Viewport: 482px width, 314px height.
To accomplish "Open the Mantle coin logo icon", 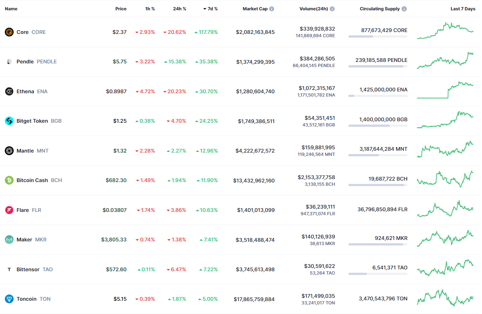I will pyautogui.click(x=9, y=151).
